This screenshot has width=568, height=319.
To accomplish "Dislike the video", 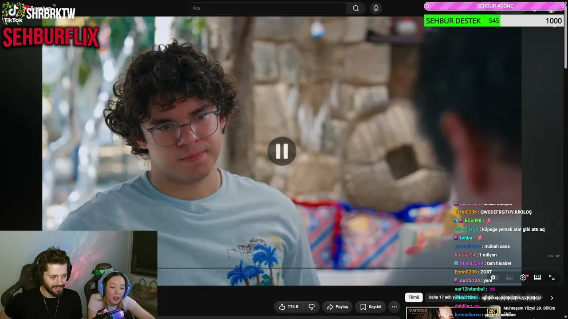I will click(x=312, y=307).
